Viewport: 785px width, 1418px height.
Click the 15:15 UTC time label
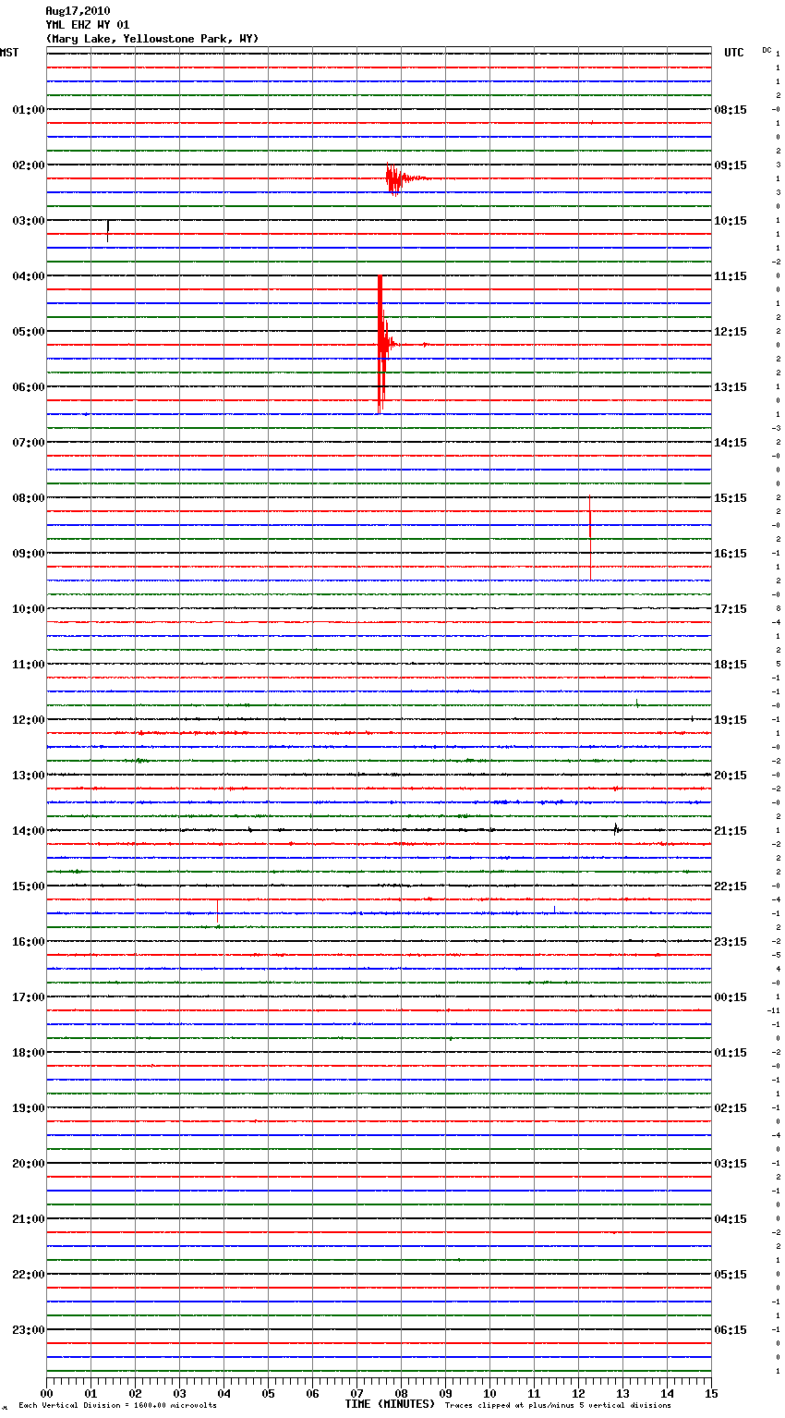click(x=731, y=498)
